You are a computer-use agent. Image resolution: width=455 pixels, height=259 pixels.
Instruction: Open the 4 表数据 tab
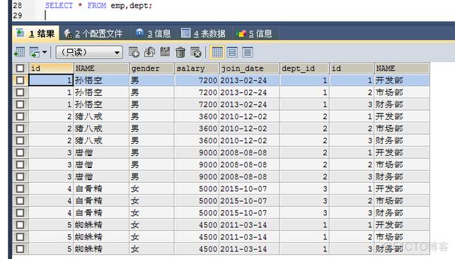[x=203, y=34]
